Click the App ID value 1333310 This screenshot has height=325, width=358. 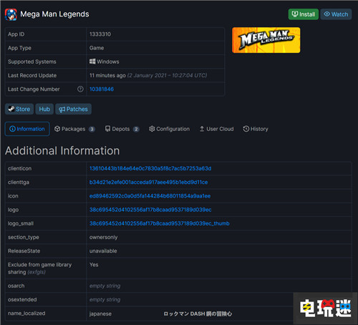100,34
